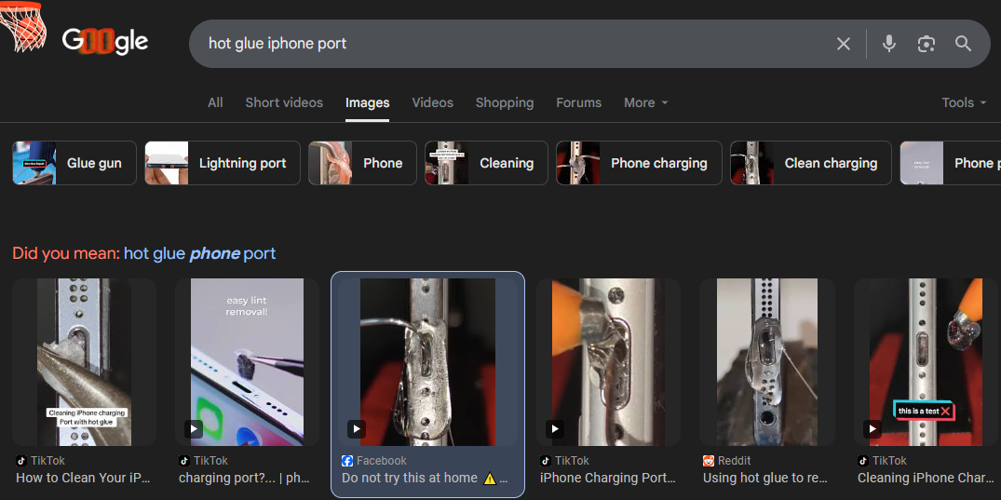Open the 'Do not try this at home' title link
The height and width of the screenshot is (500, 1001).
(425, 478)
